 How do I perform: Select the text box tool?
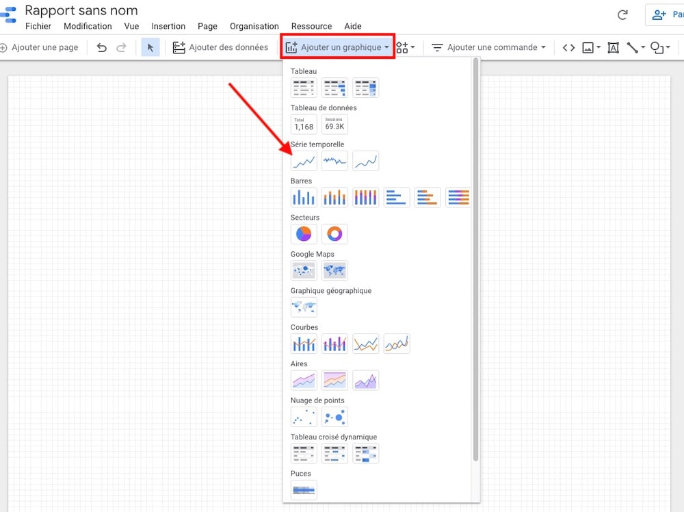coord(613,47)
